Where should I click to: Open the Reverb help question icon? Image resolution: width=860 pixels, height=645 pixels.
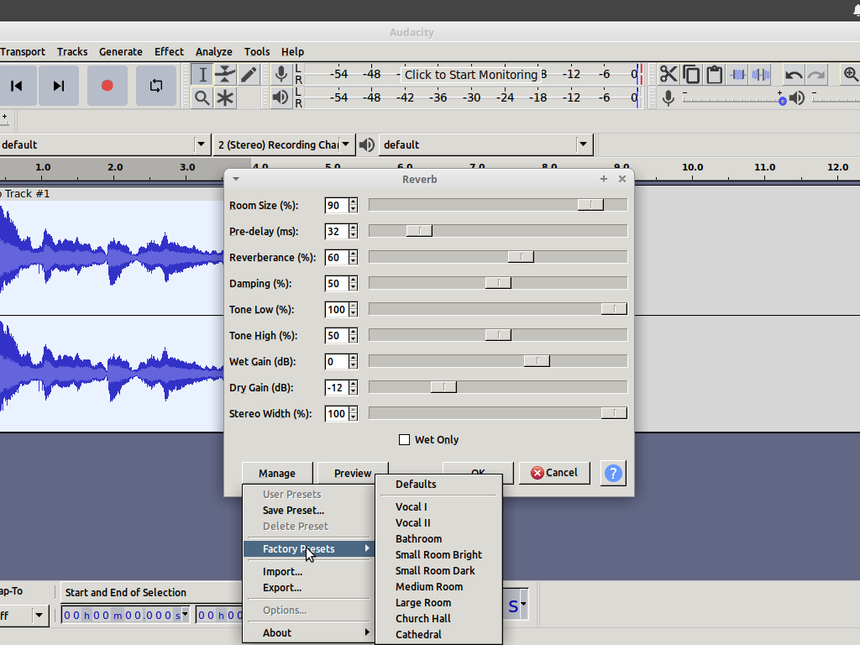(x=613, y=473)
